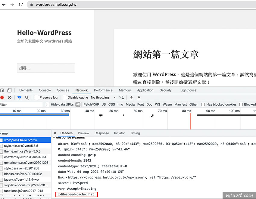Open the Security panel tab
Viewport: 256px width, 199px height.
click(x=166, y=90)
